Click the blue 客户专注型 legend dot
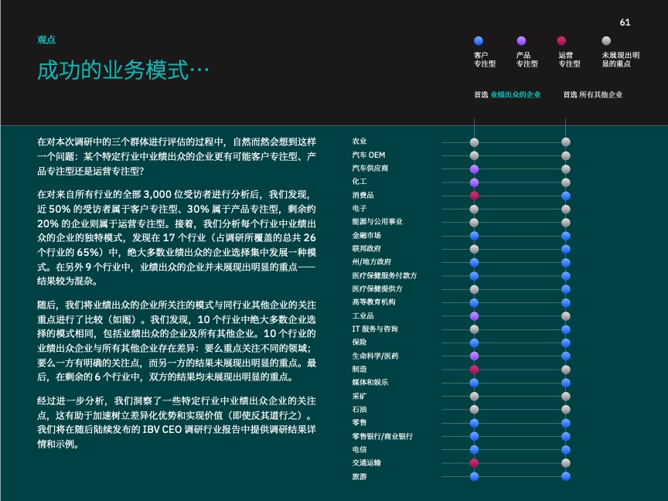Viewport: 668px width, 501px height. coord(479,41)
